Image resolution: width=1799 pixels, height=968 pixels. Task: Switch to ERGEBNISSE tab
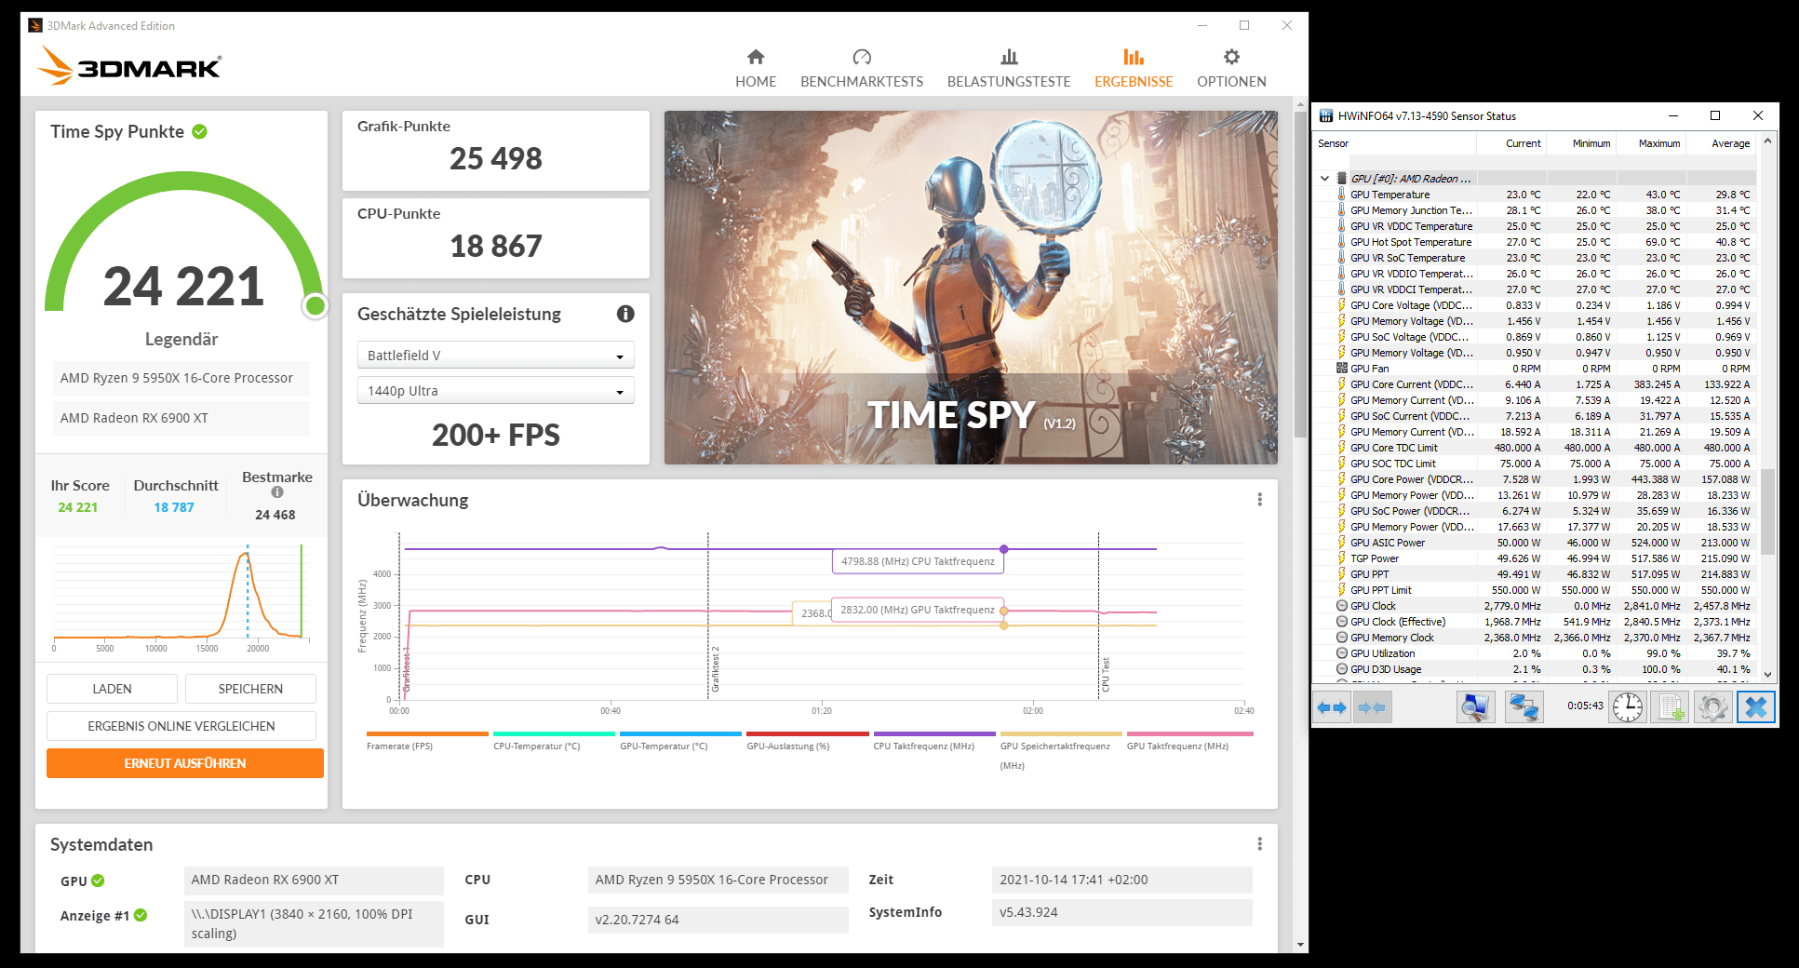point(1134,69)
